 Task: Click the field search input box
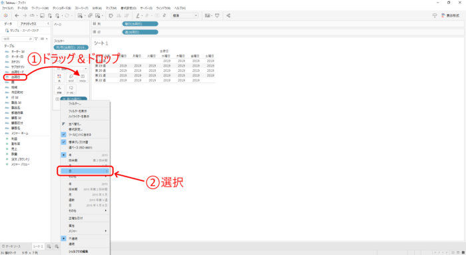click(17, 39)
